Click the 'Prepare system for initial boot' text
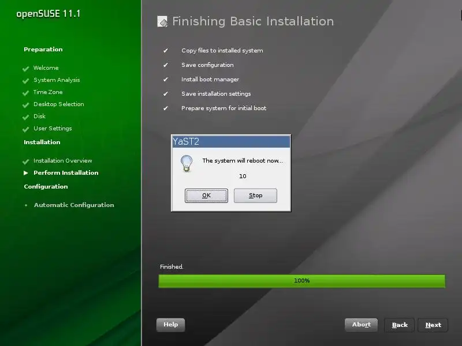462x346 pixels. tap(223, 108)
